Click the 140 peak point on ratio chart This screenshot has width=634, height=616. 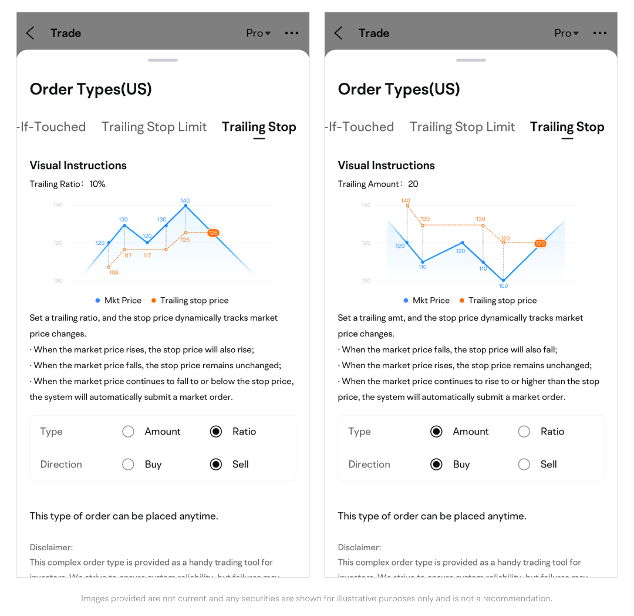tap(186, 206)
